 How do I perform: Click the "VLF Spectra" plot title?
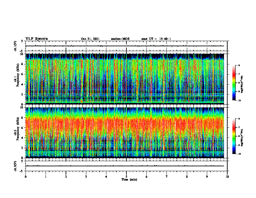coord(37,38)
